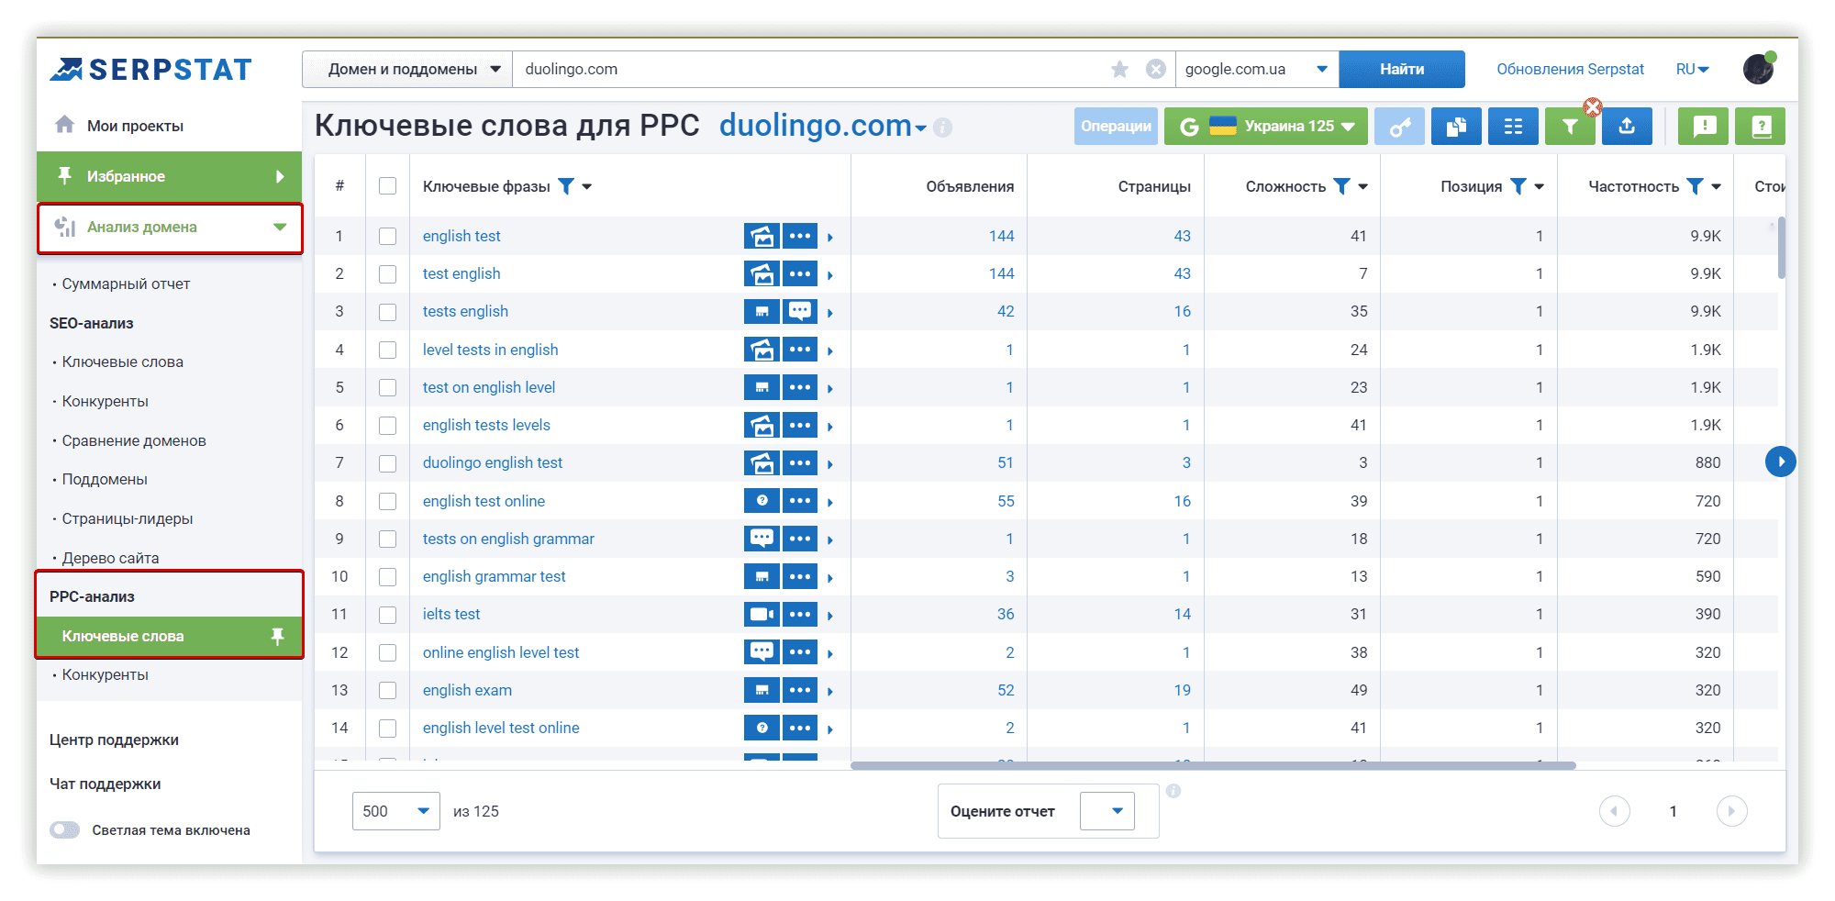Click the Найти search button
The height and width of the screenshot is (901, 1835).
click(x=1401, y=69)
